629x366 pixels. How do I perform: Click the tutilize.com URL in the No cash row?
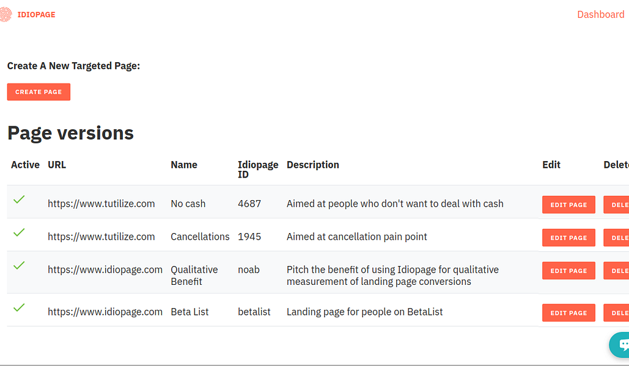coord(101,203)
